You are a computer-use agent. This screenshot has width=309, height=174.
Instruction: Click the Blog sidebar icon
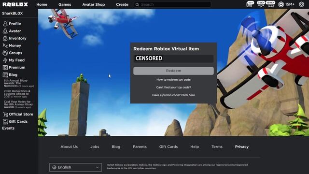(x=5, y=75)
